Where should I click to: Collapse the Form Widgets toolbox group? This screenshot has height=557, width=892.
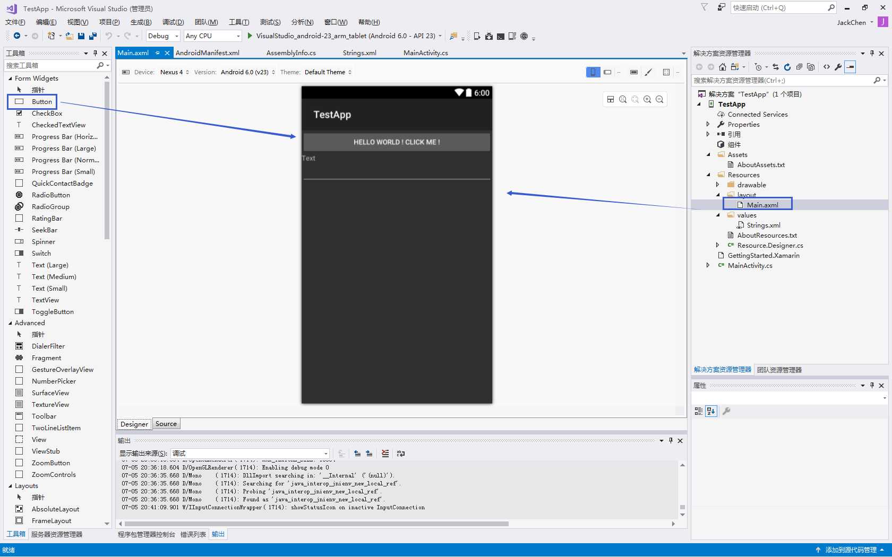(10, 79)
